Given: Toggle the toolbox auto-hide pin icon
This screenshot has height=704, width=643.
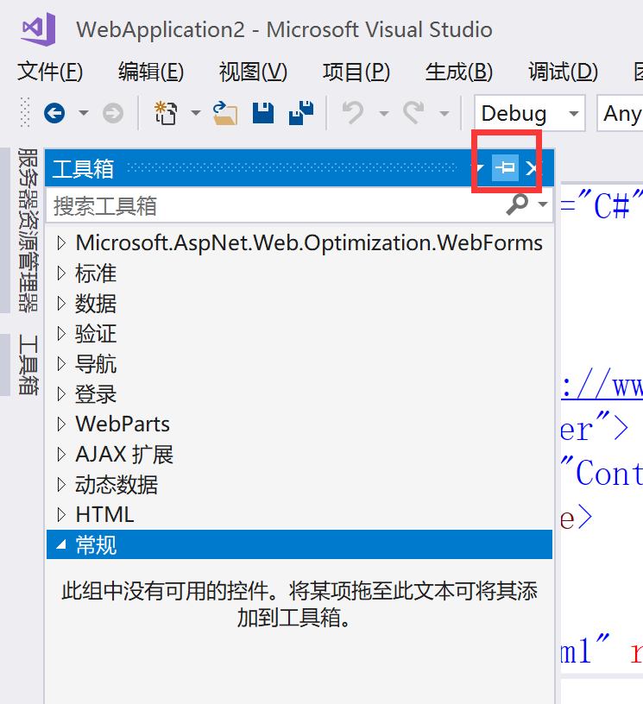Looking at the screenshot, I should click(x=505, y=168).
